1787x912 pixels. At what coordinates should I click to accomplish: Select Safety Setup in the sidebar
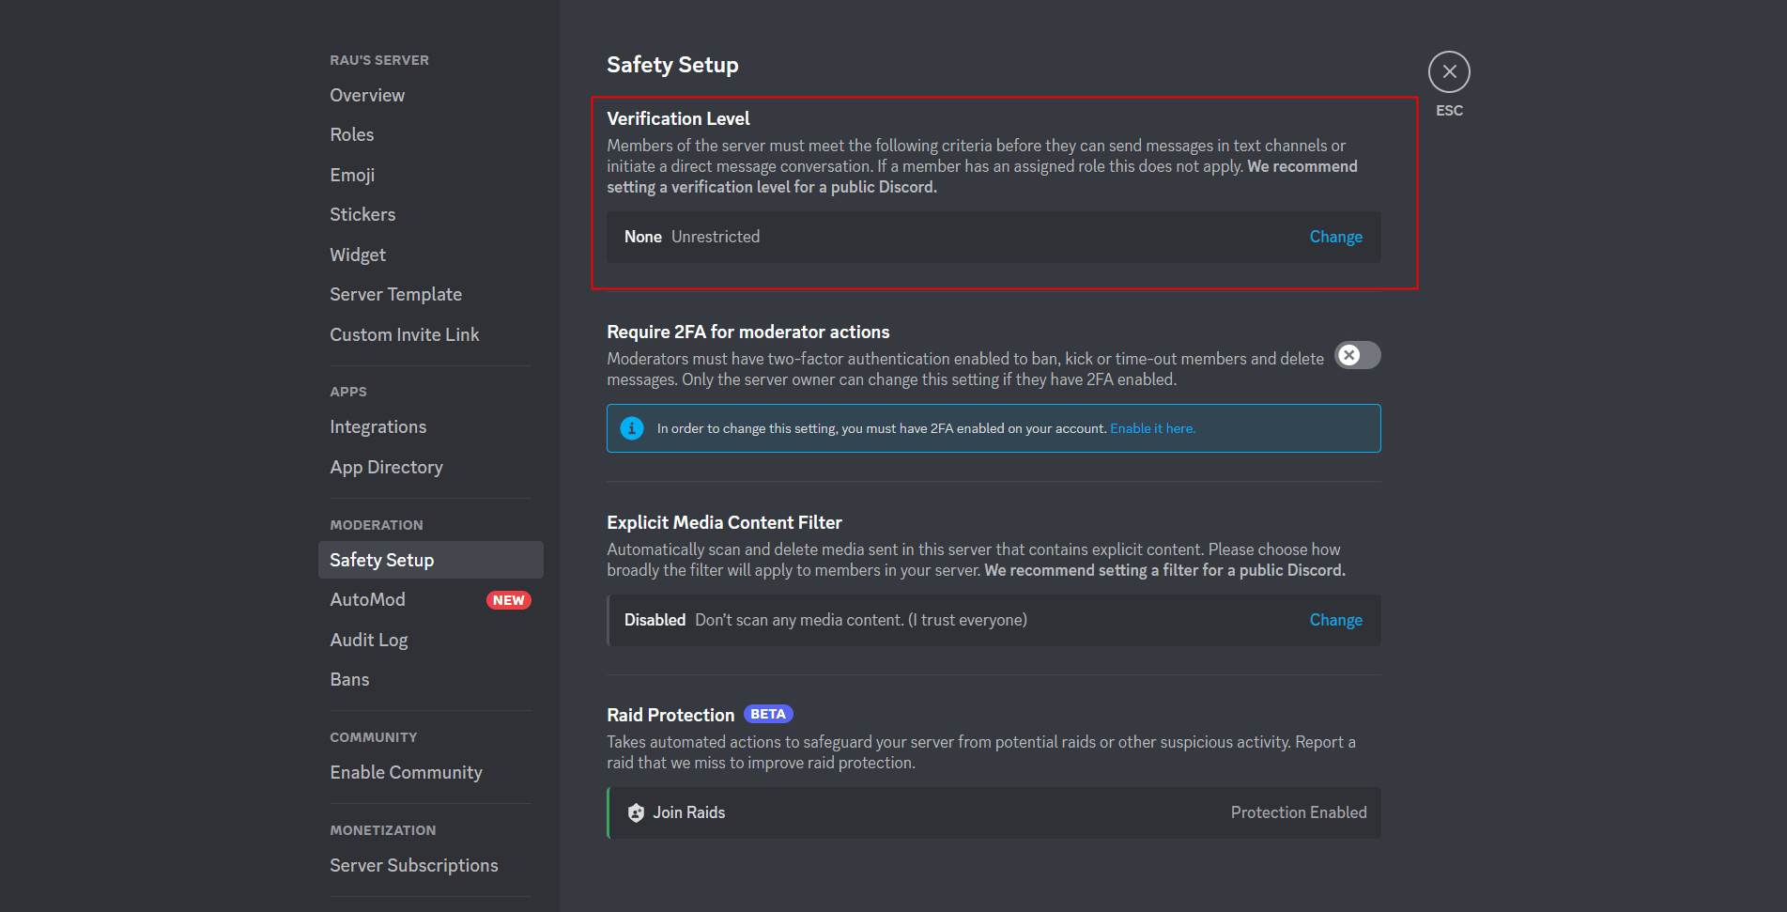(431, 560)
